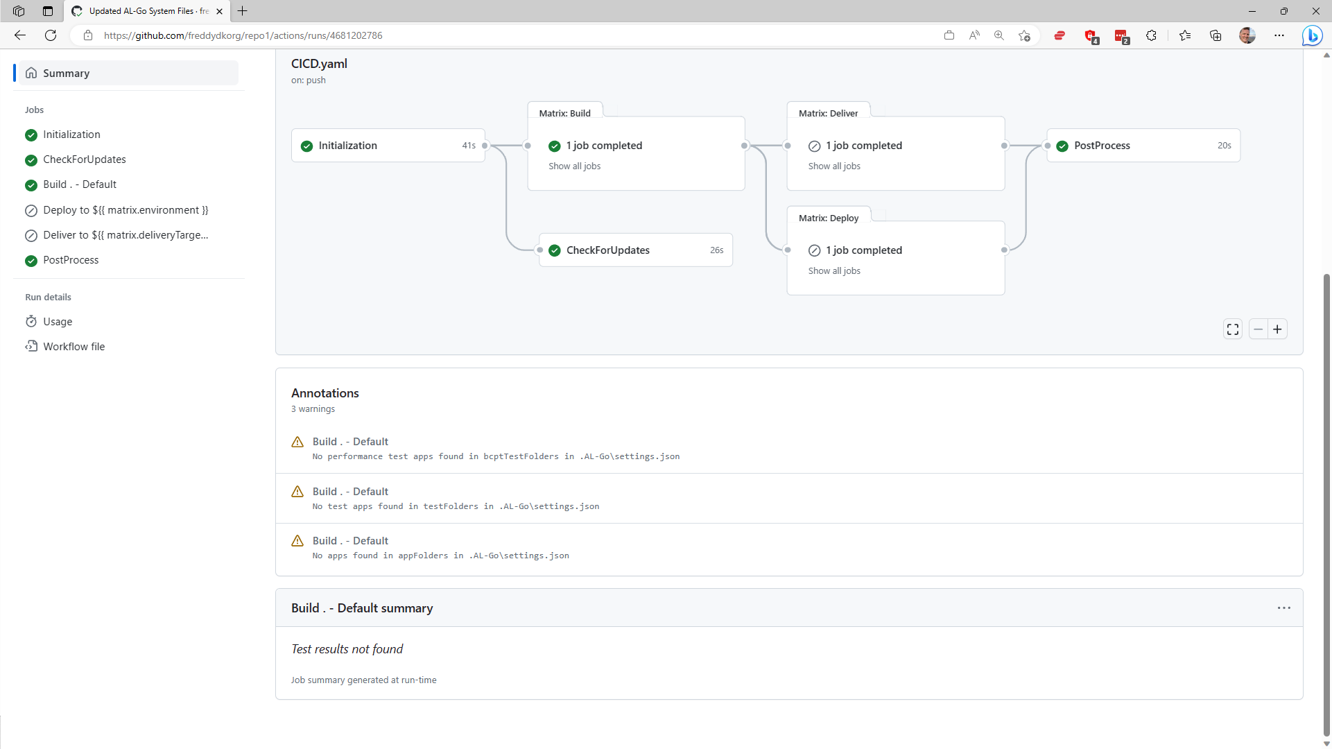Open the Summary page from the sidebar
1332x749 pixels.
tap(66, 73)
